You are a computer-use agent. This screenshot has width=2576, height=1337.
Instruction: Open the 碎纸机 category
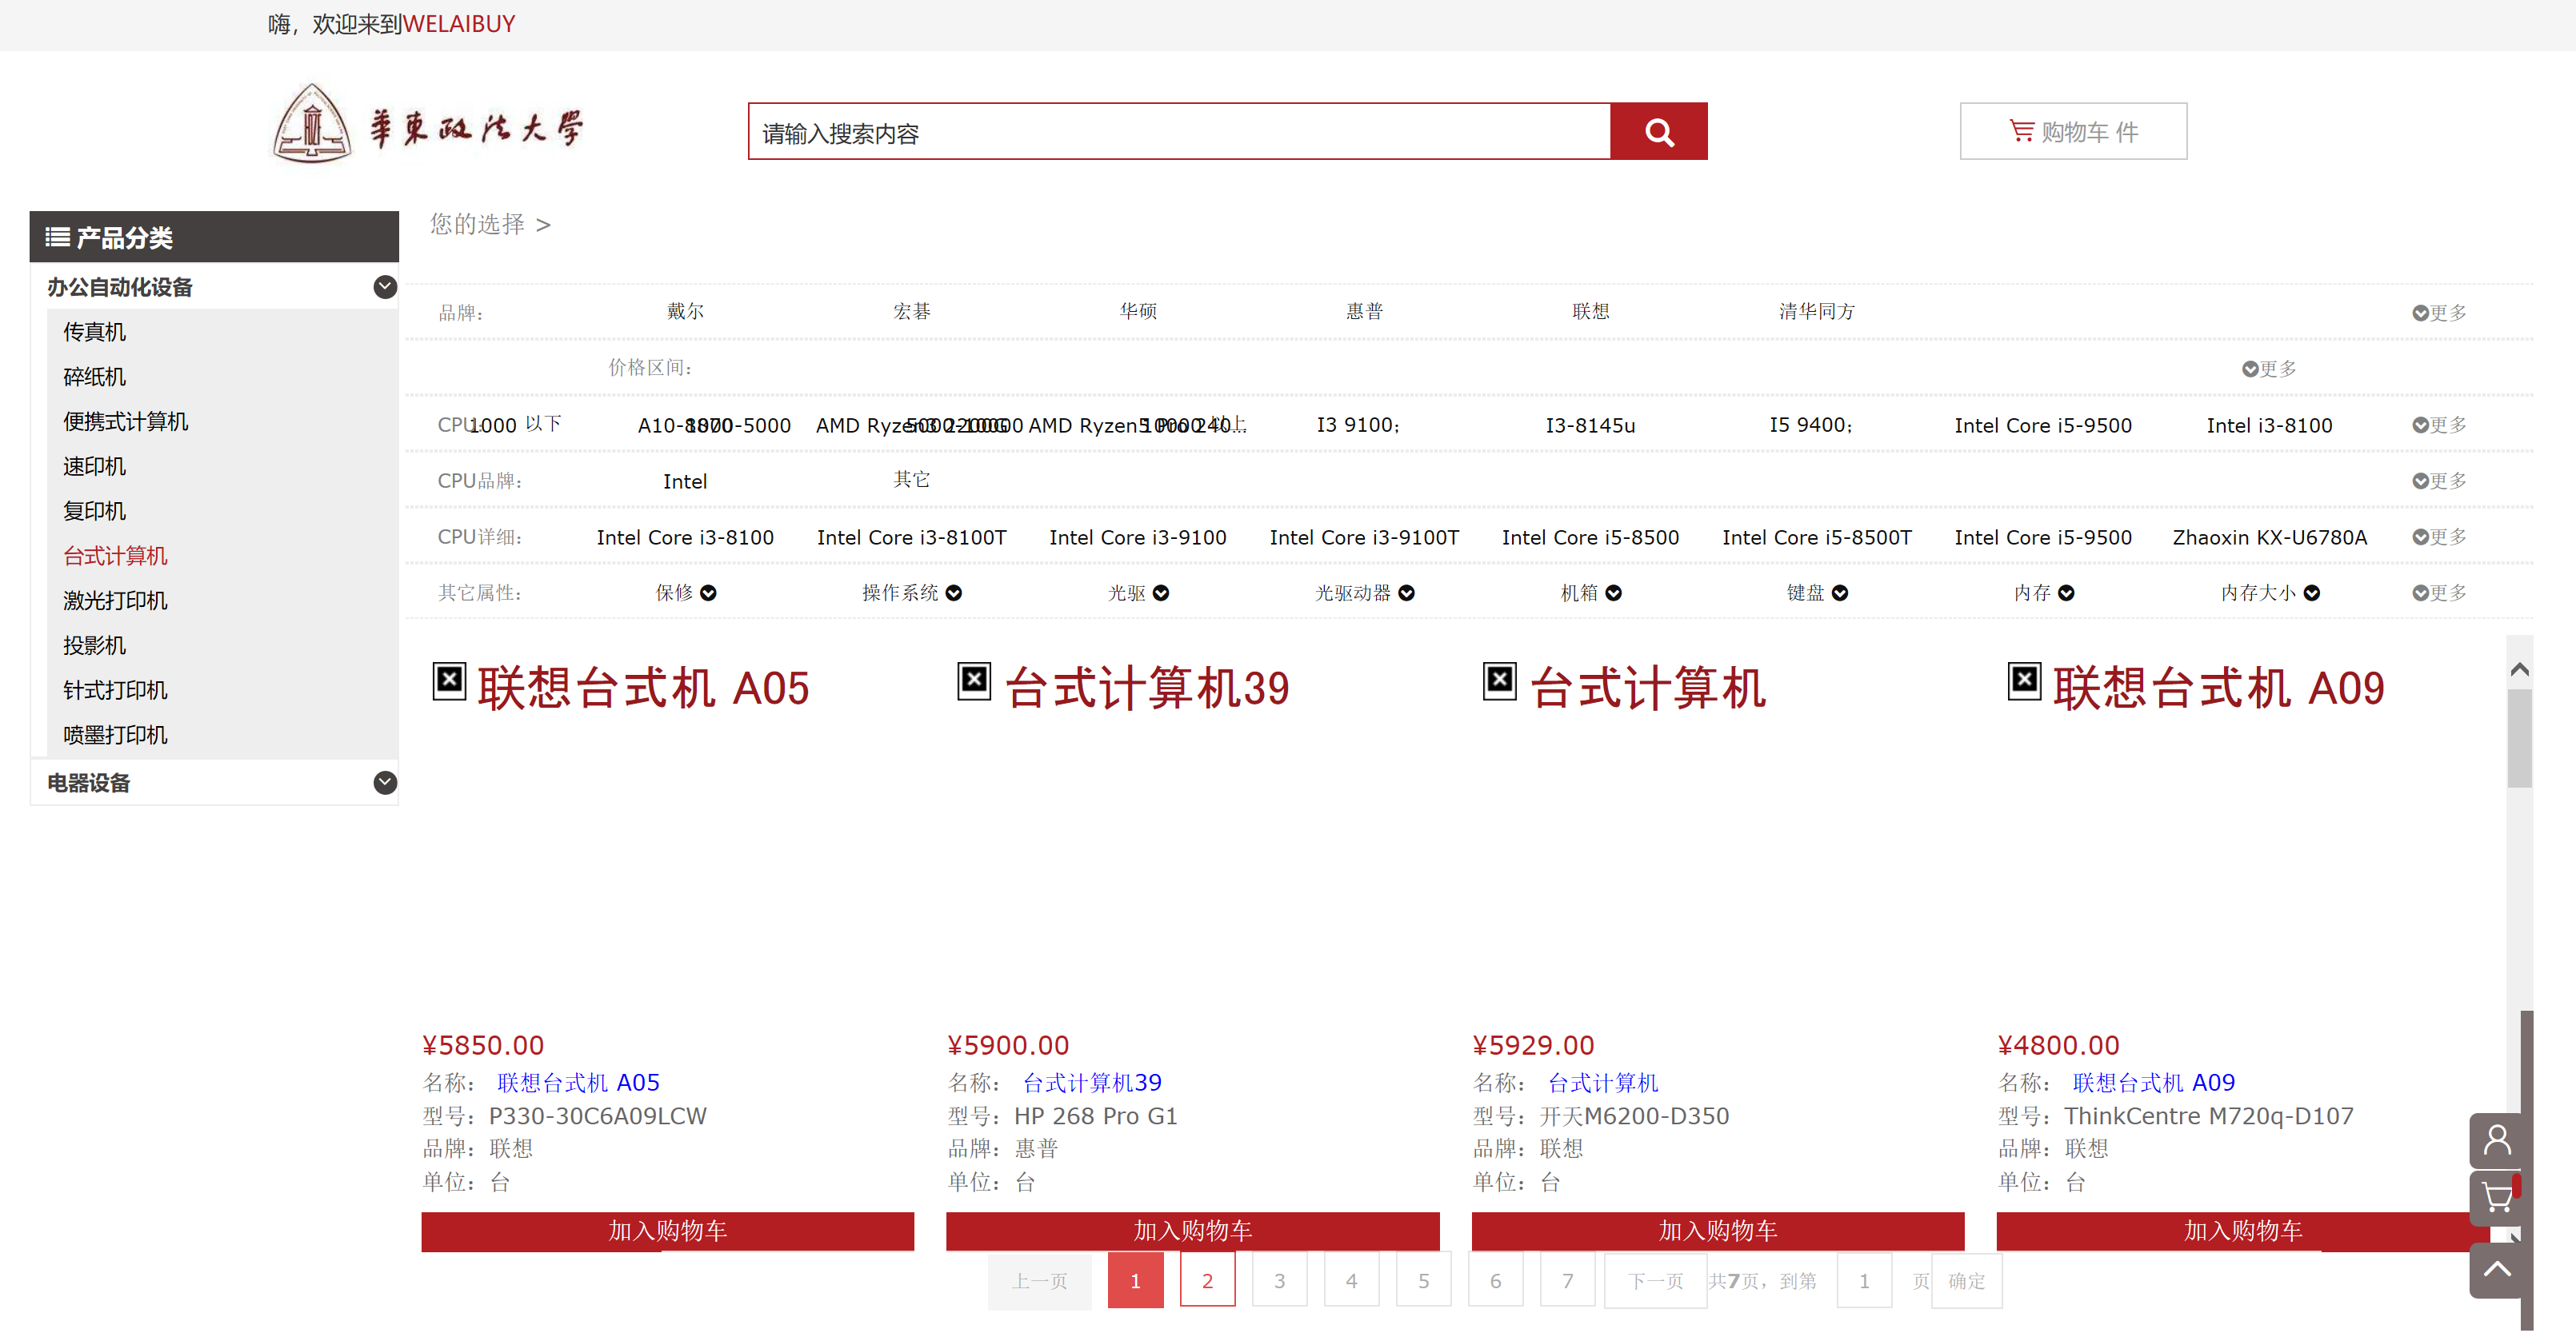[94, 377]
